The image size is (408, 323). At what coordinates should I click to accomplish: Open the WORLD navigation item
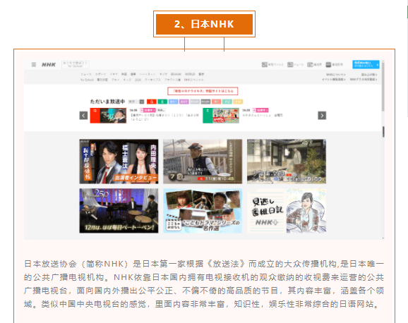[190, 74]
